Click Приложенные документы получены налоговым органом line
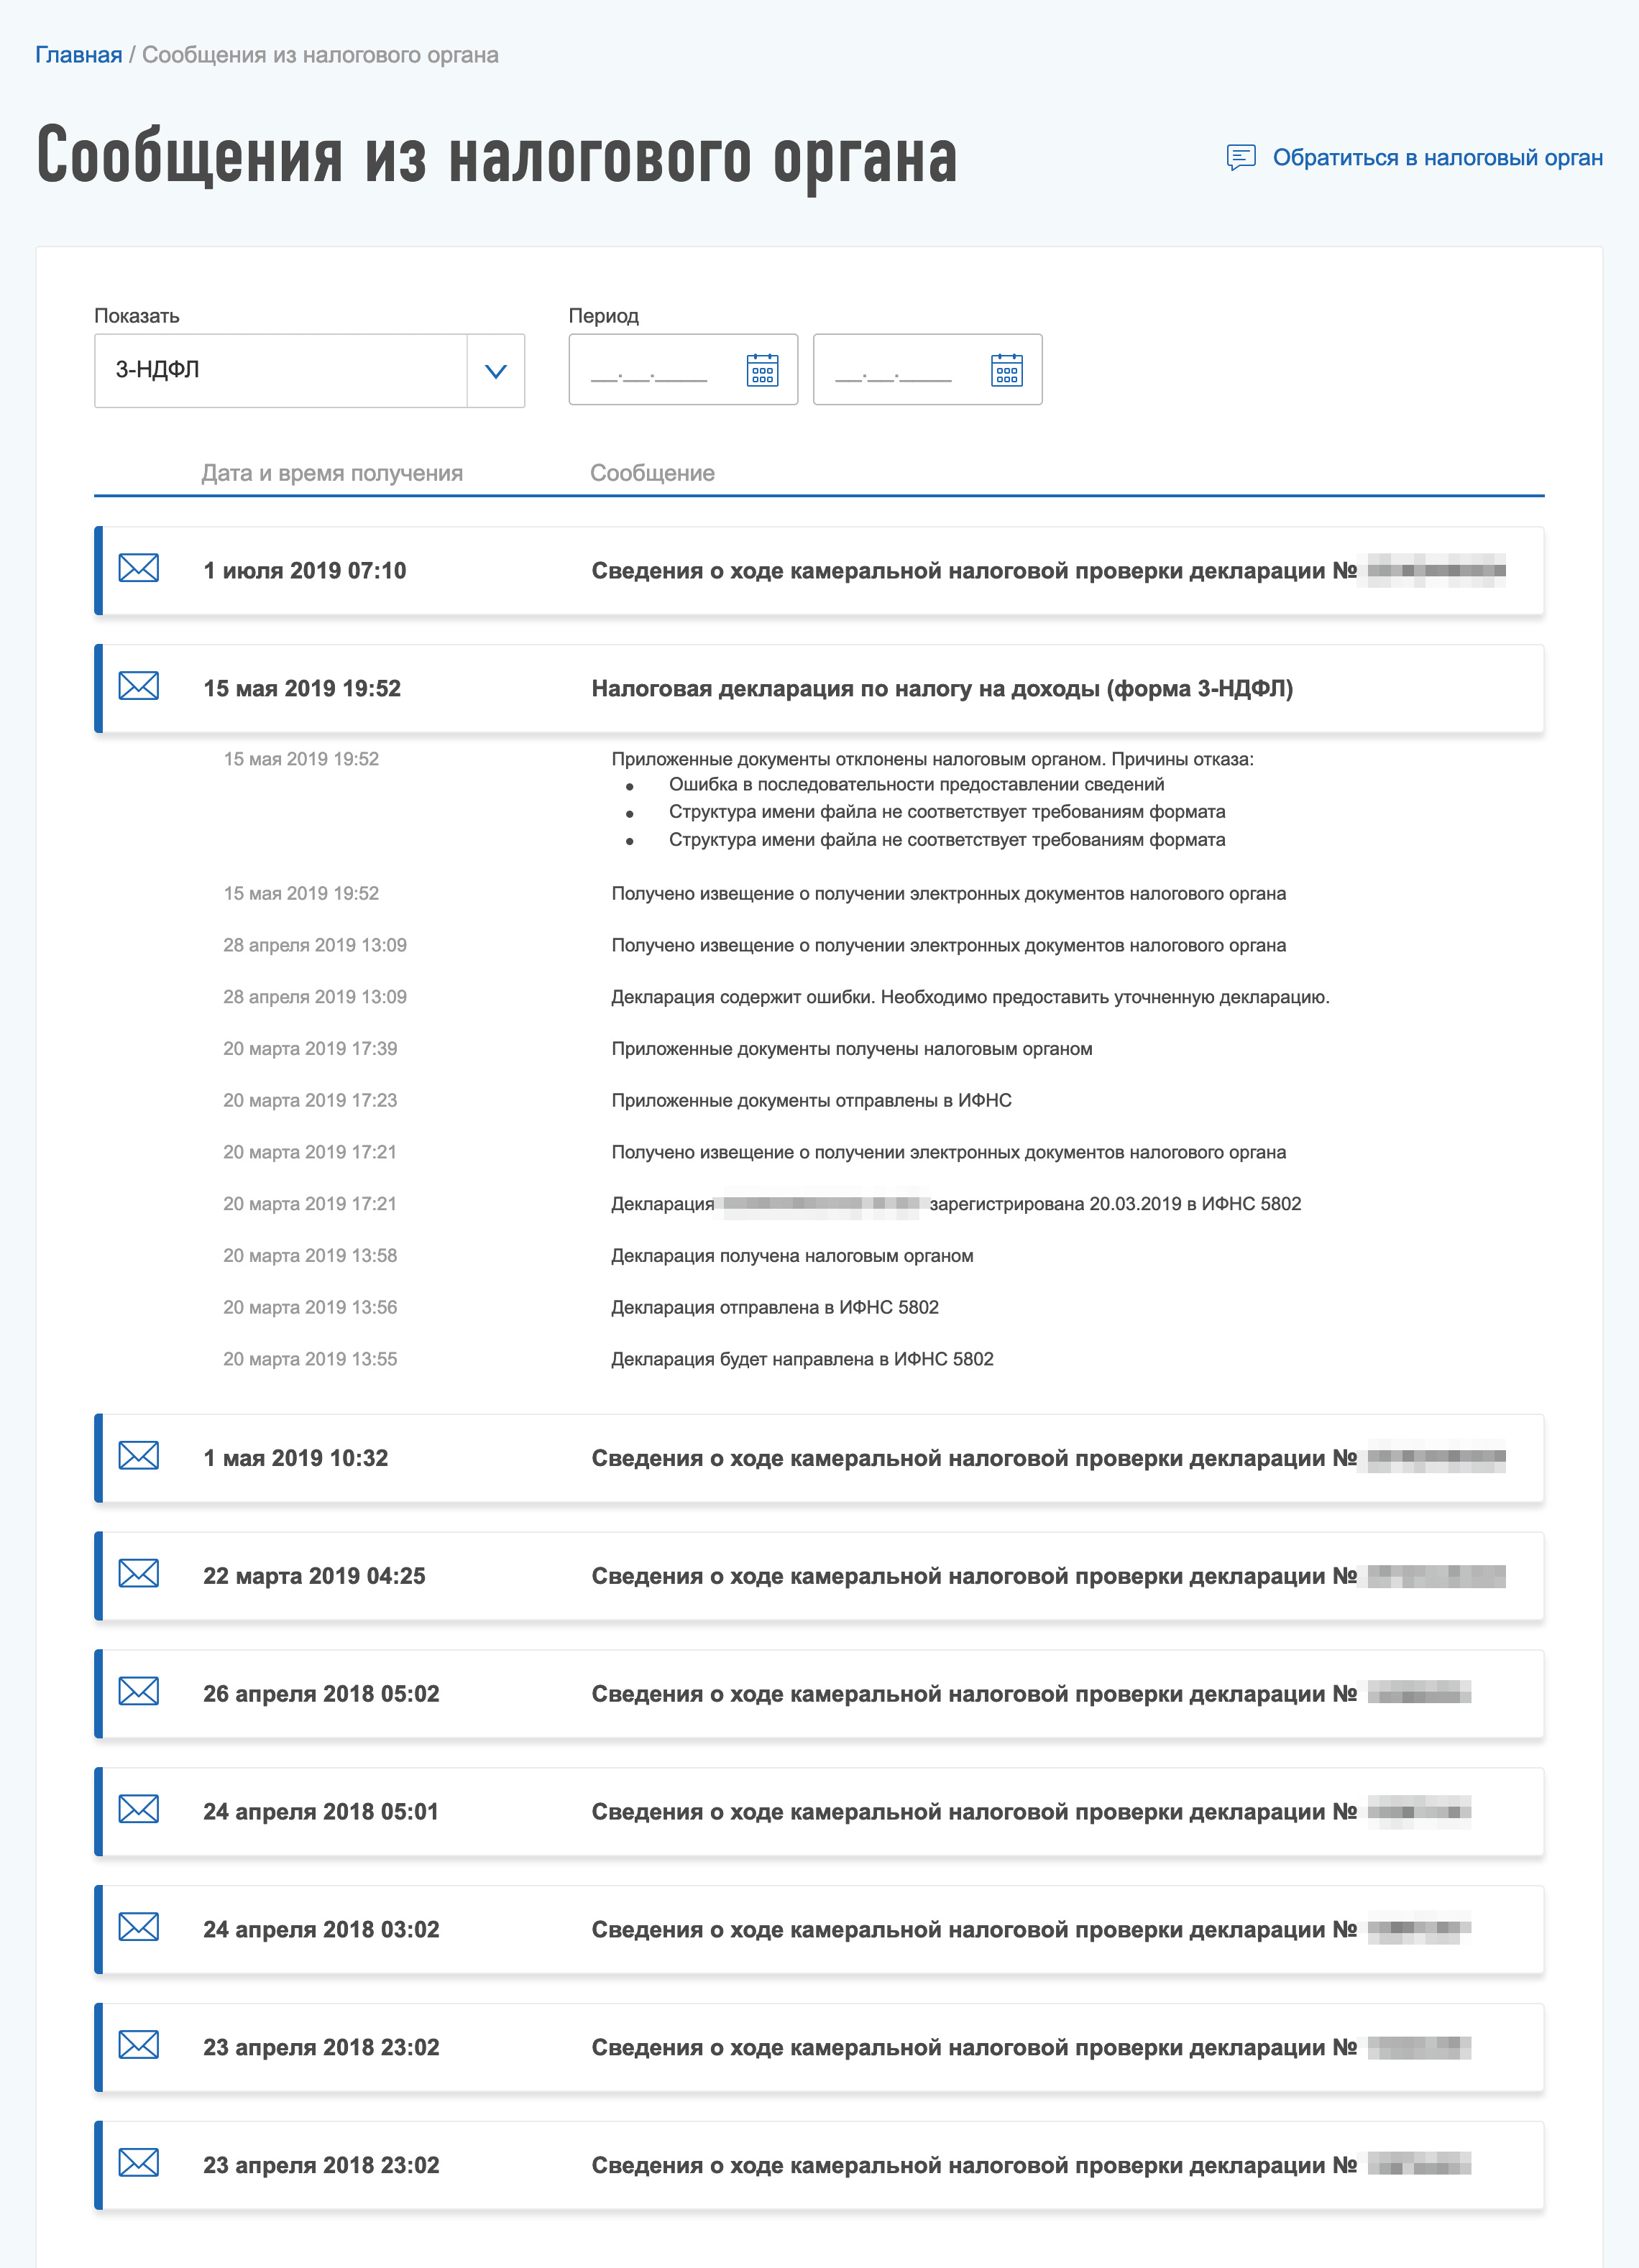The height and width of the screenshot is (2268, 1639). coord(852,1049)
